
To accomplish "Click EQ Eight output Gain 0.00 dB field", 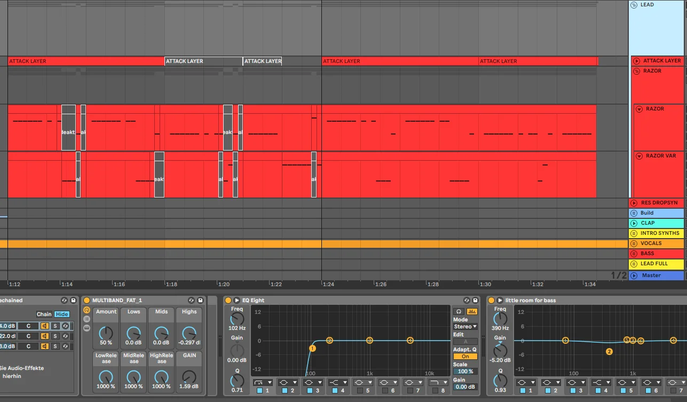I will [465, 387].
